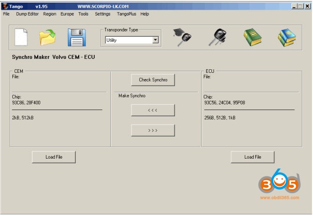Open the Help menu

click(145, 14)
